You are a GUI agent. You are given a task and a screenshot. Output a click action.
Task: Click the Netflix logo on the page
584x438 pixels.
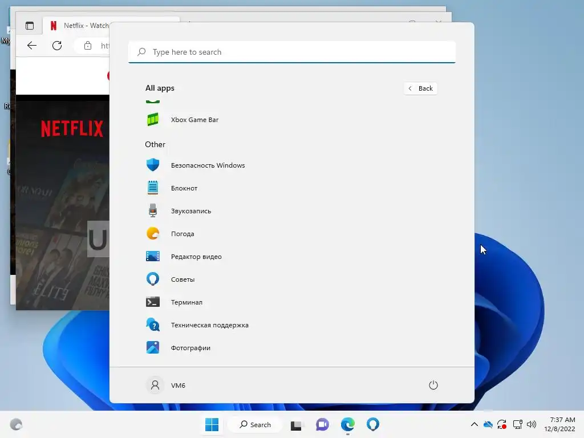click(72, 128)
